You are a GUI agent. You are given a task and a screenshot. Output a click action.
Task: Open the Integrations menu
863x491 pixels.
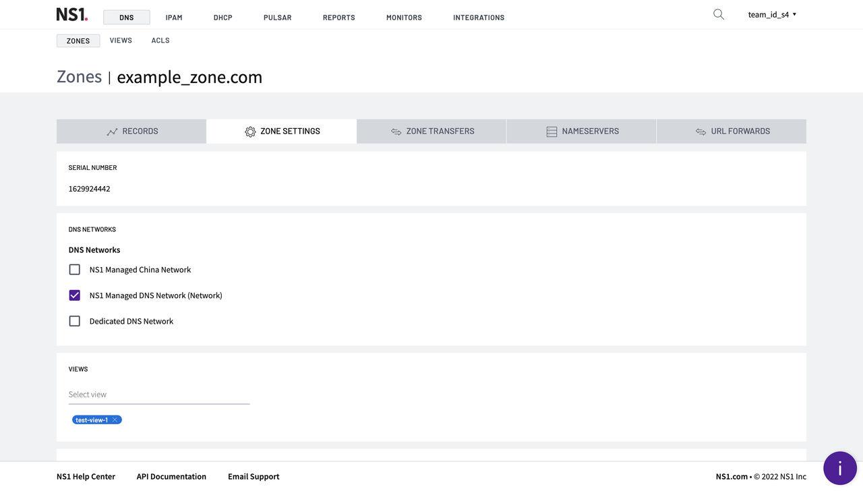[x=479, y=18]
